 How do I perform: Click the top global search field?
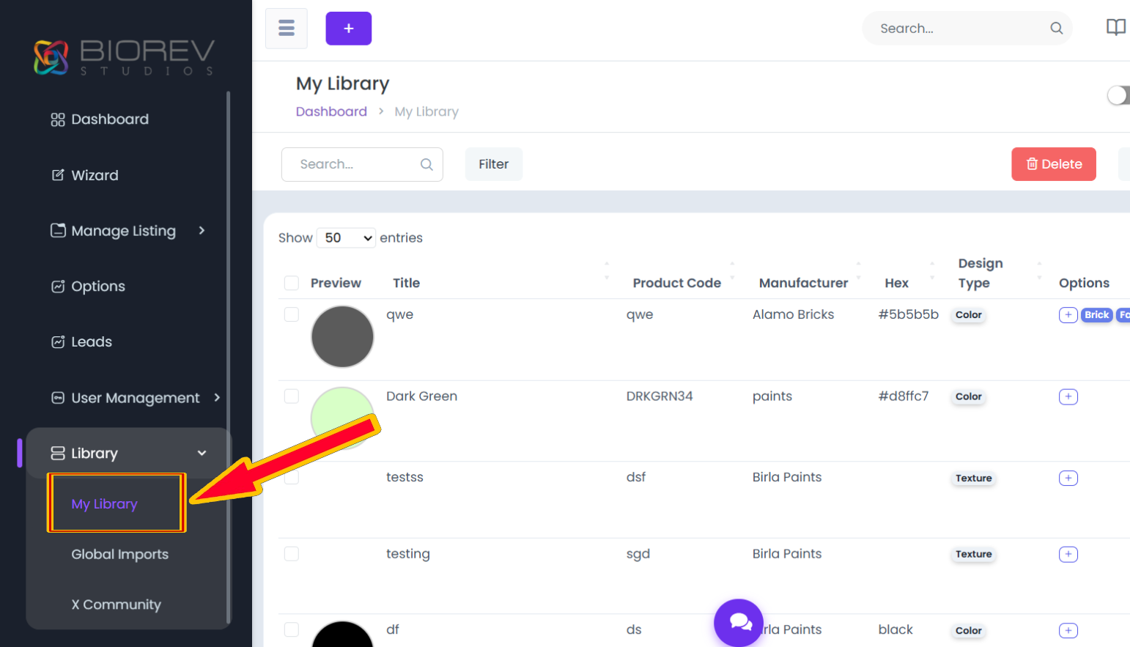tap(967, 29)
